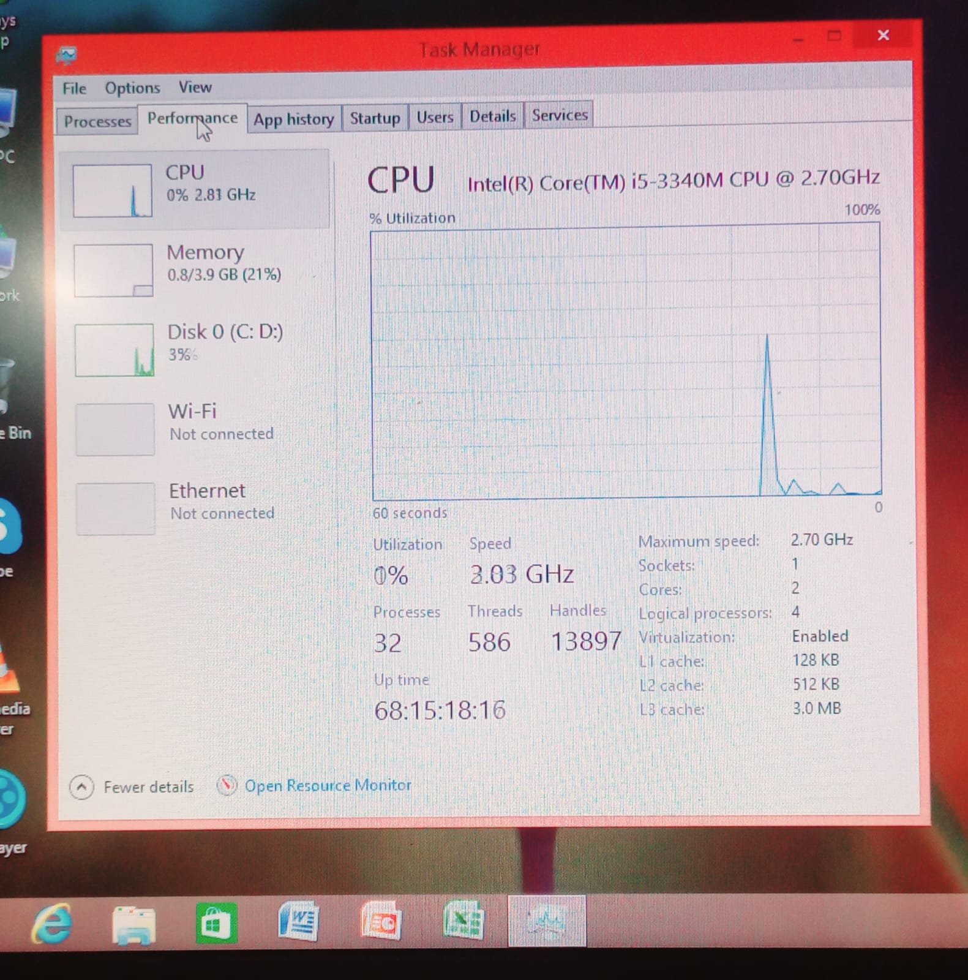Open Internet Explorer from the taskbar
The height and width of the screenshot is (980, 968).
click(53, 922)
